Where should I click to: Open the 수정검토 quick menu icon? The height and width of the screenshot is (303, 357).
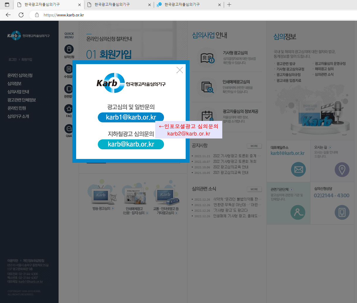click(x=69, y=69)
